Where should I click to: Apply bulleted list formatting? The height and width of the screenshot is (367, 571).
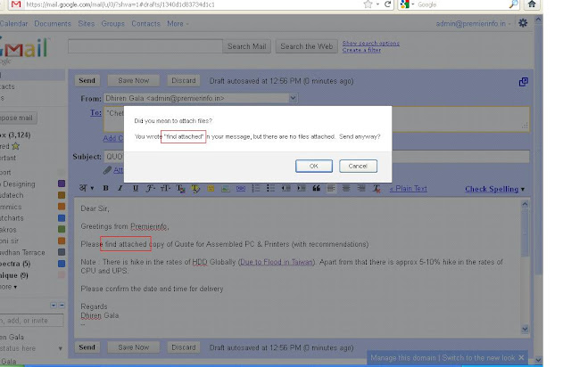270,188
